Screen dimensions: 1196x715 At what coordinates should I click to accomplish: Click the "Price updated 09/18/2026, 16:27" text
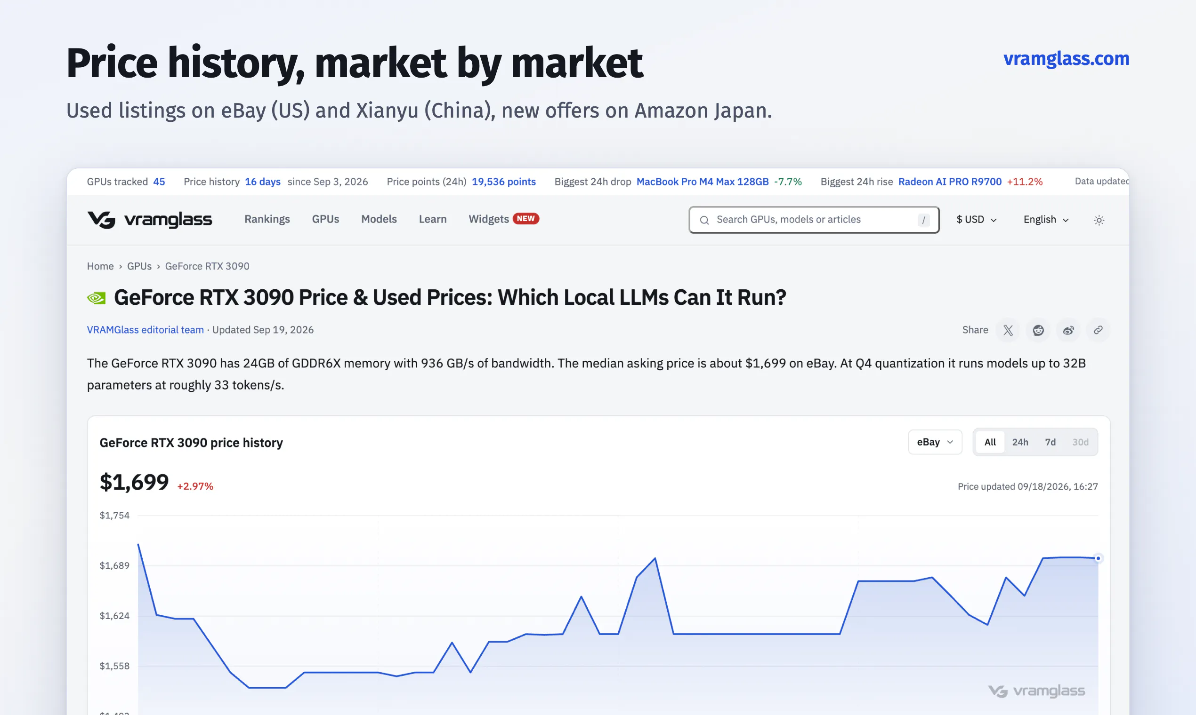click(1028, 487)
